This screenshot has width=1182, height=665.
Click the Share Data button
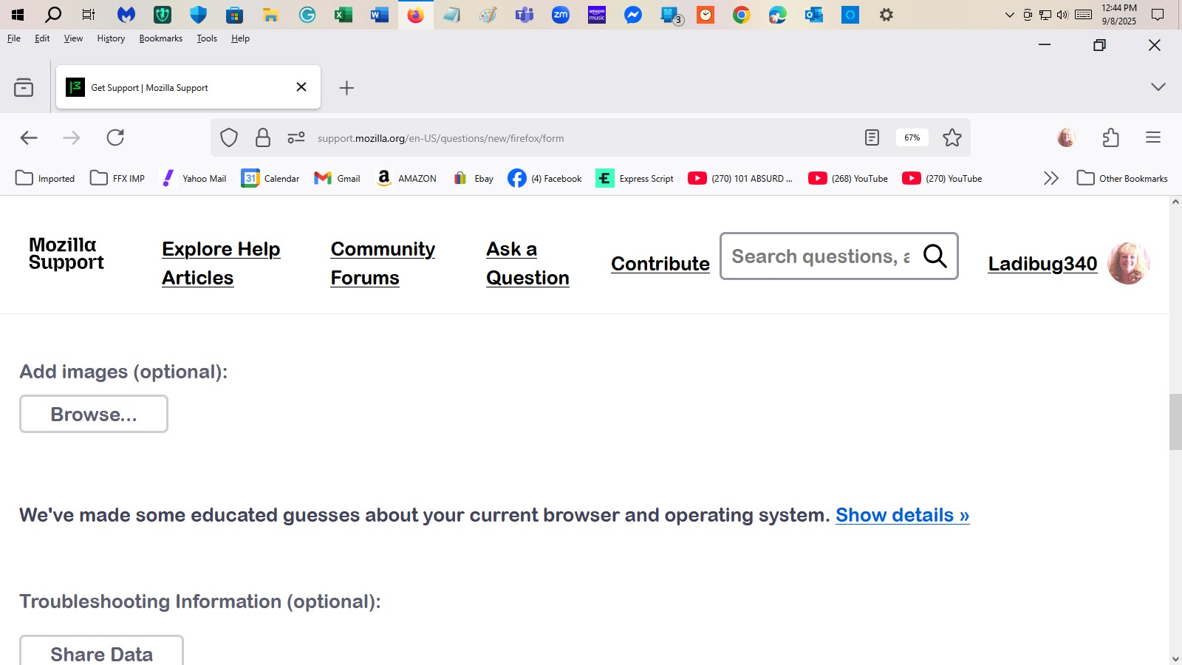101,650
